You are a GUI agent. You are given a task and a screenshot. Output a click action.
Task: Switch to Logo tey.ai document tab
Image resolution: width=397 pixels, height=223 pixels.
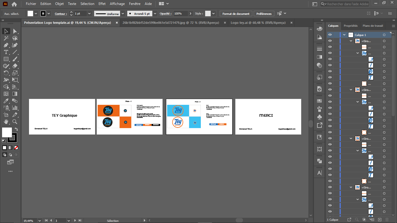tap(258, 23)
